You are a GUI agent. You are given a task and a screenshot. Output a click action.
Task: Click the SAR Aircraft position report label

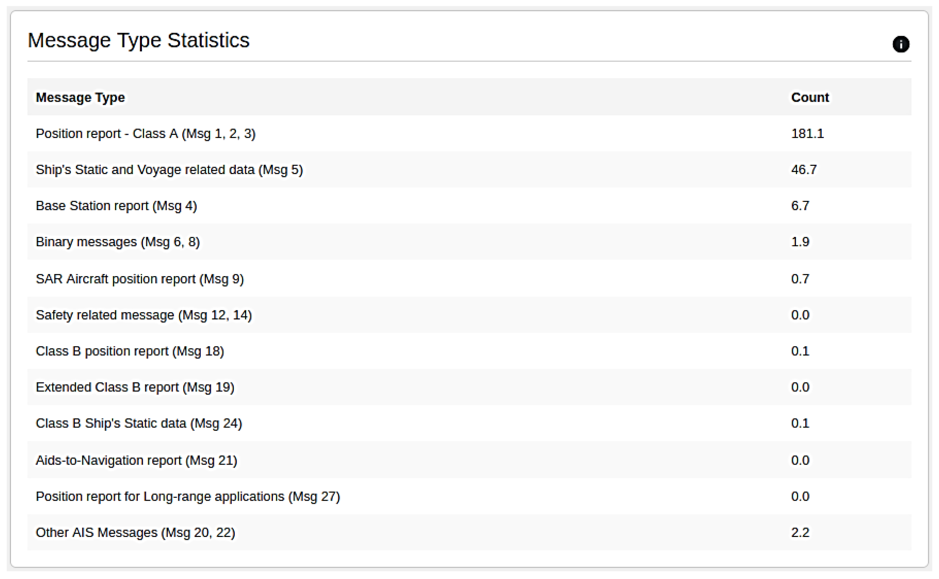pos(140,279)
